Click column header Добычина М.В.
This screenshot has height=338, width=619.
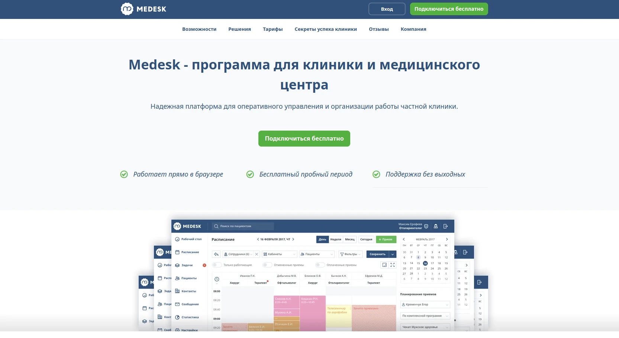pyautogui.click(x=287, y=276)
